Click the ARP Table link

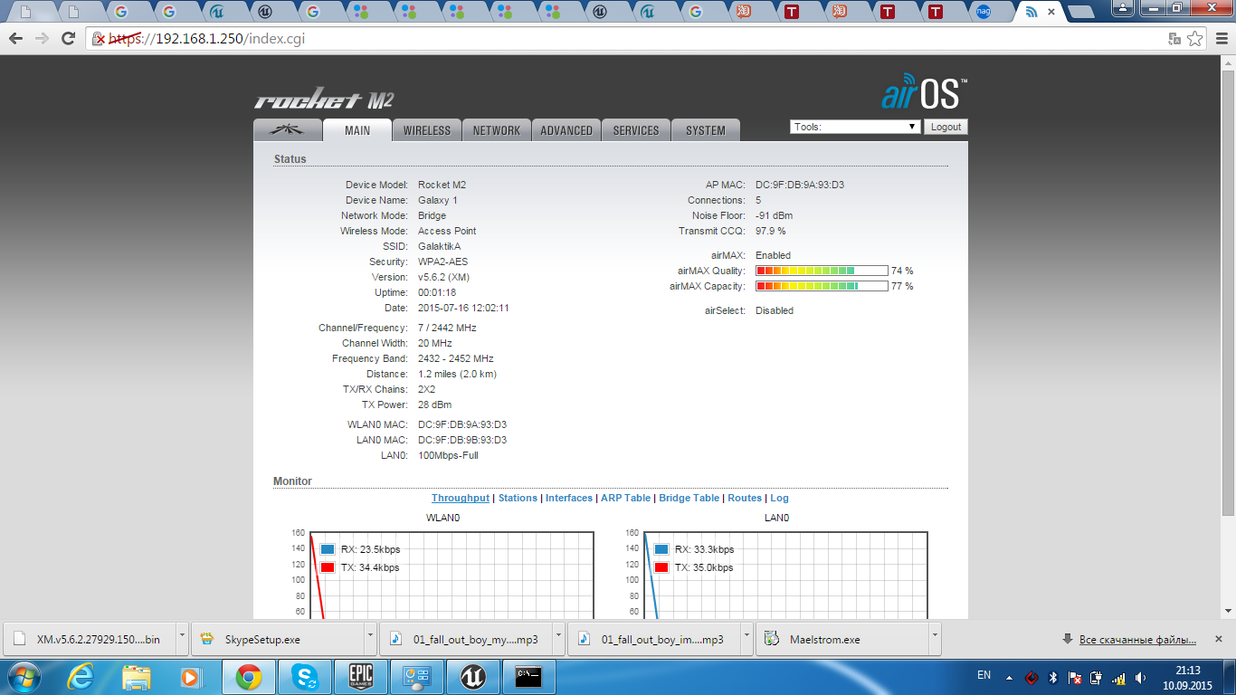(625, 498)
